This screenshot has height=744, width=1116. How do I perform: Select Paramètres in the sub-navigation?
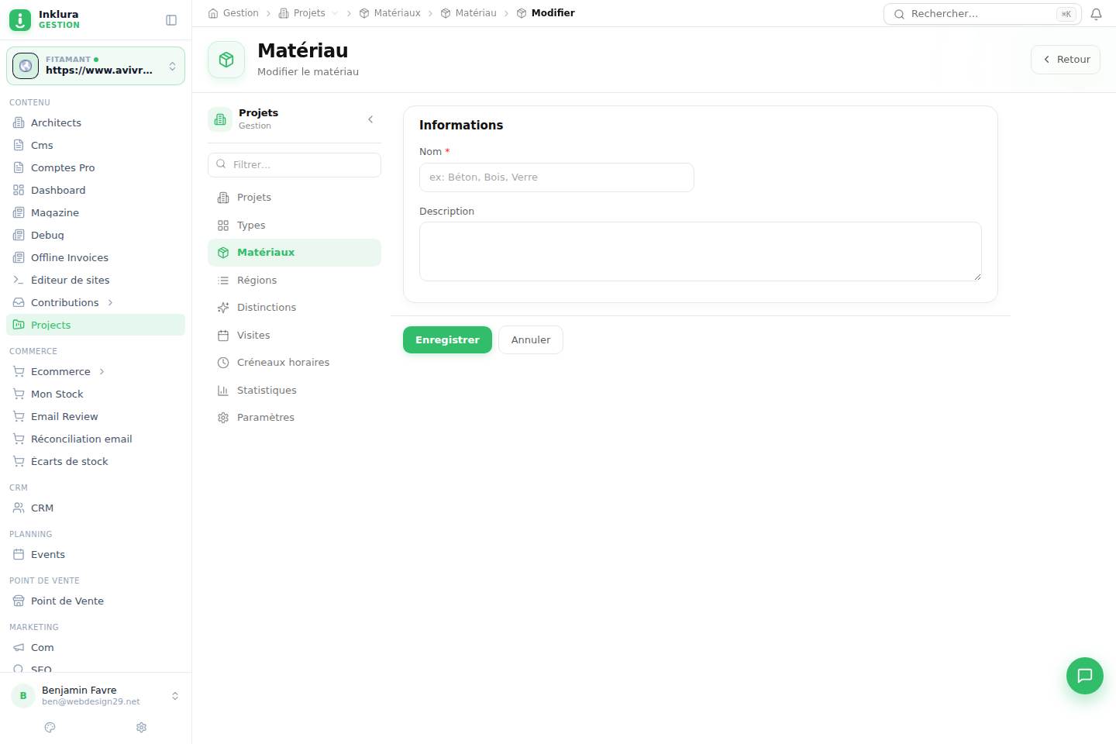[x=294, y=418]
